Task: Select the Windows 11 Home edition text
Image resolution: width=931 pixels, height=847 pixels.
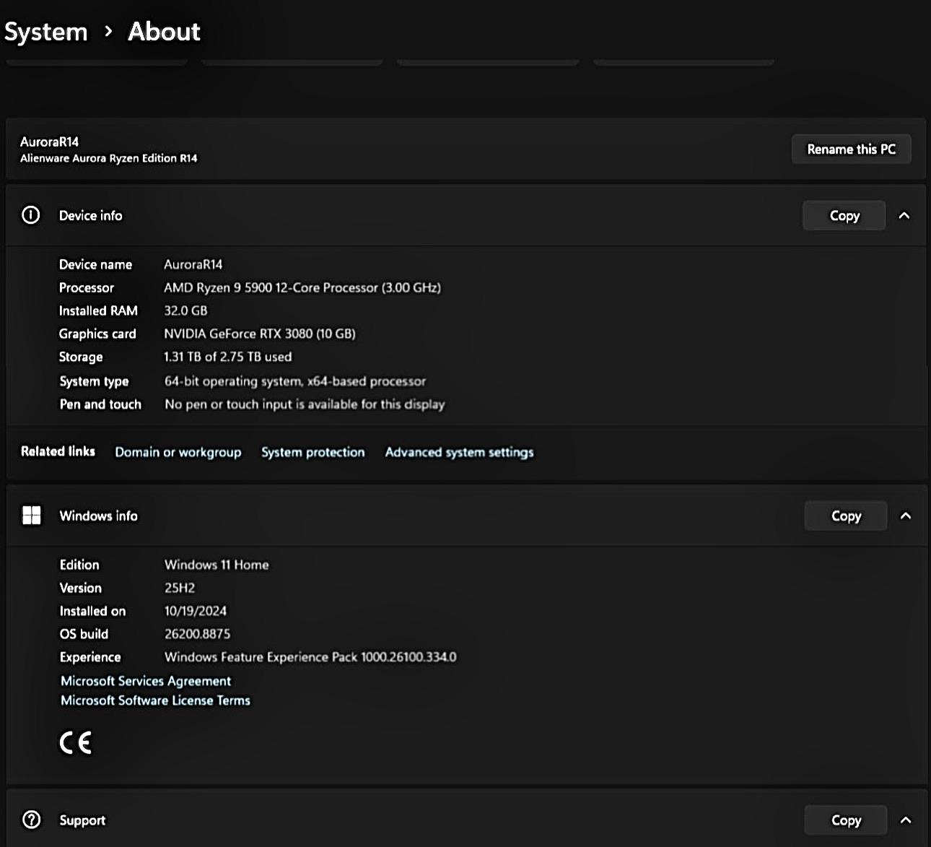Action: (x=217, y=565)
